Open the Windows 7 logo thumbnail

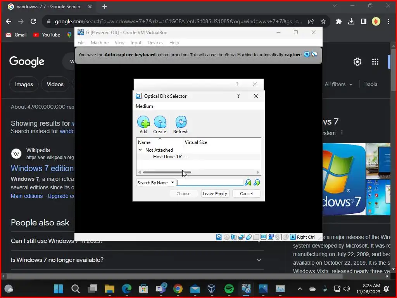point(344,179)
